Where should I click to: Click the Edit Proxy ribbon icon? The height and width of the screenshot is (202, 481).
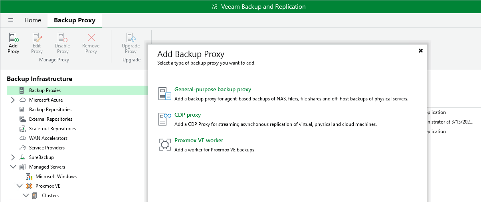pos(37,38)
